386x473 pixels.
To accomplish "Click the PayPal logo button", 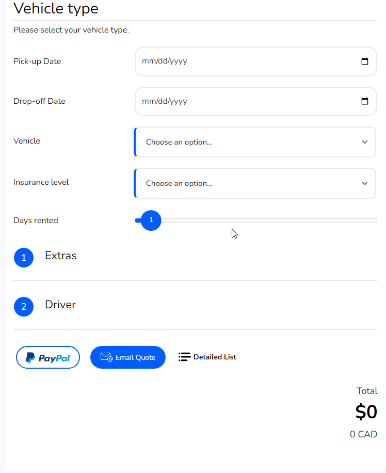I will (x=48, y=357).
